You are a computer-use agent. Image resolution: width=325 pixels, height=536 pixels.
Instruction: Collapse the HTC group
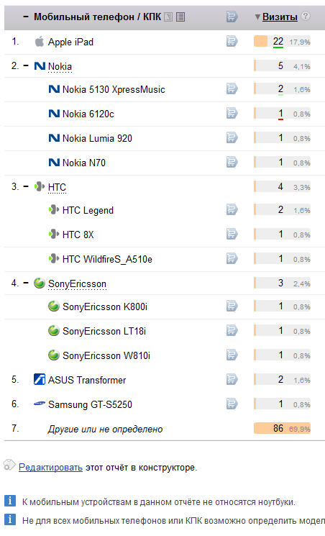[26, 186]
